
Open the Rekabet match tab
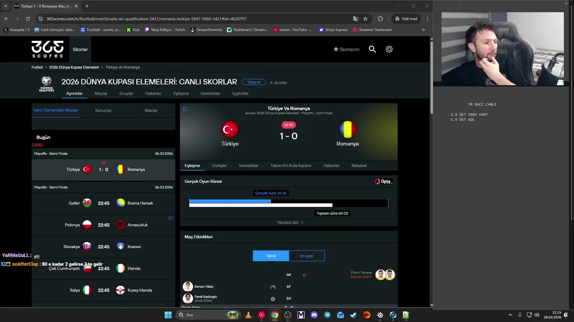click(359, 165)
